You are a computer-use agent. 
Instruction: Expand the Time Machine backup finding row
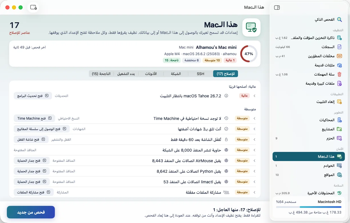[x=254, y=118]
